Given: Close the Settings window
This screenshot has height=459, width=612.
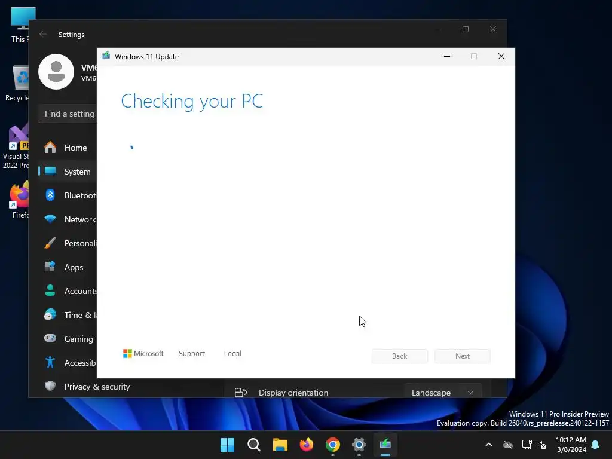Looking at the screenshot, I should [493, 30].
